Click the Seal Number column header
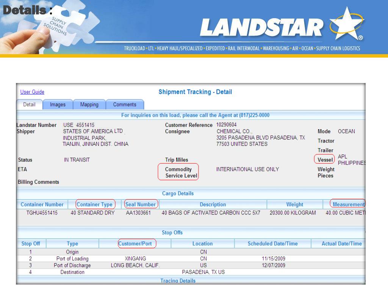This screenshot has width=388, height=291. pyautogui.click(x=140, y=204)
